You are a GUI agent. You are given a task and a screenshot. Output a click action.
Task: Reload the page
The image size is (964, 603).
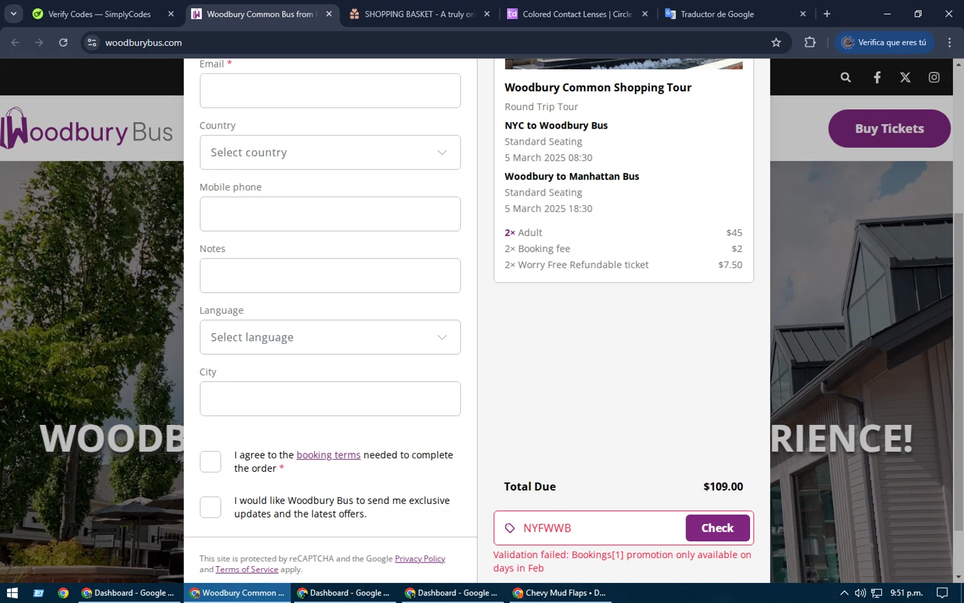[x=63, y=42]
